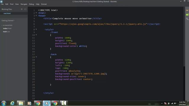This screenshot has width=189, height=106.
Task: Collapse the head tag fold on line 3
Action: click(x=36, y=16)
